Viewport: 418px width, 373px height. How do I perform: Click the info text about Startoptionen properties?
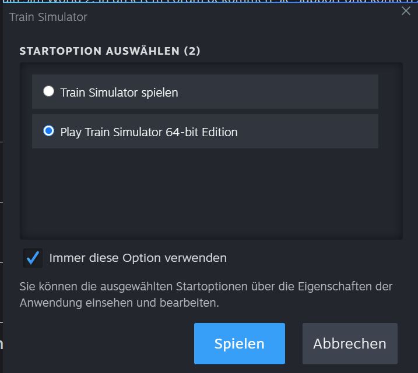[206, 295]
